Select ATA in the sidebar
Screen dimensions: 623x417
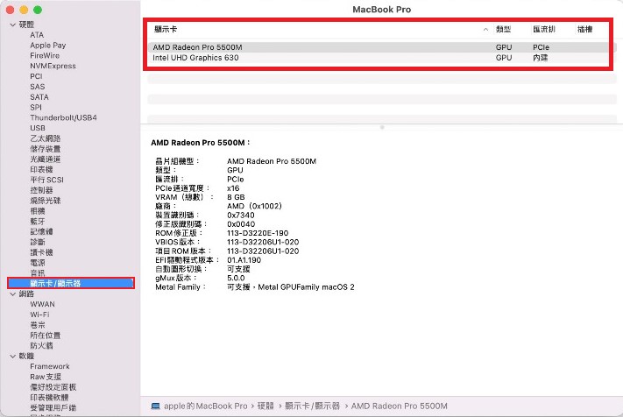[37, 35]
